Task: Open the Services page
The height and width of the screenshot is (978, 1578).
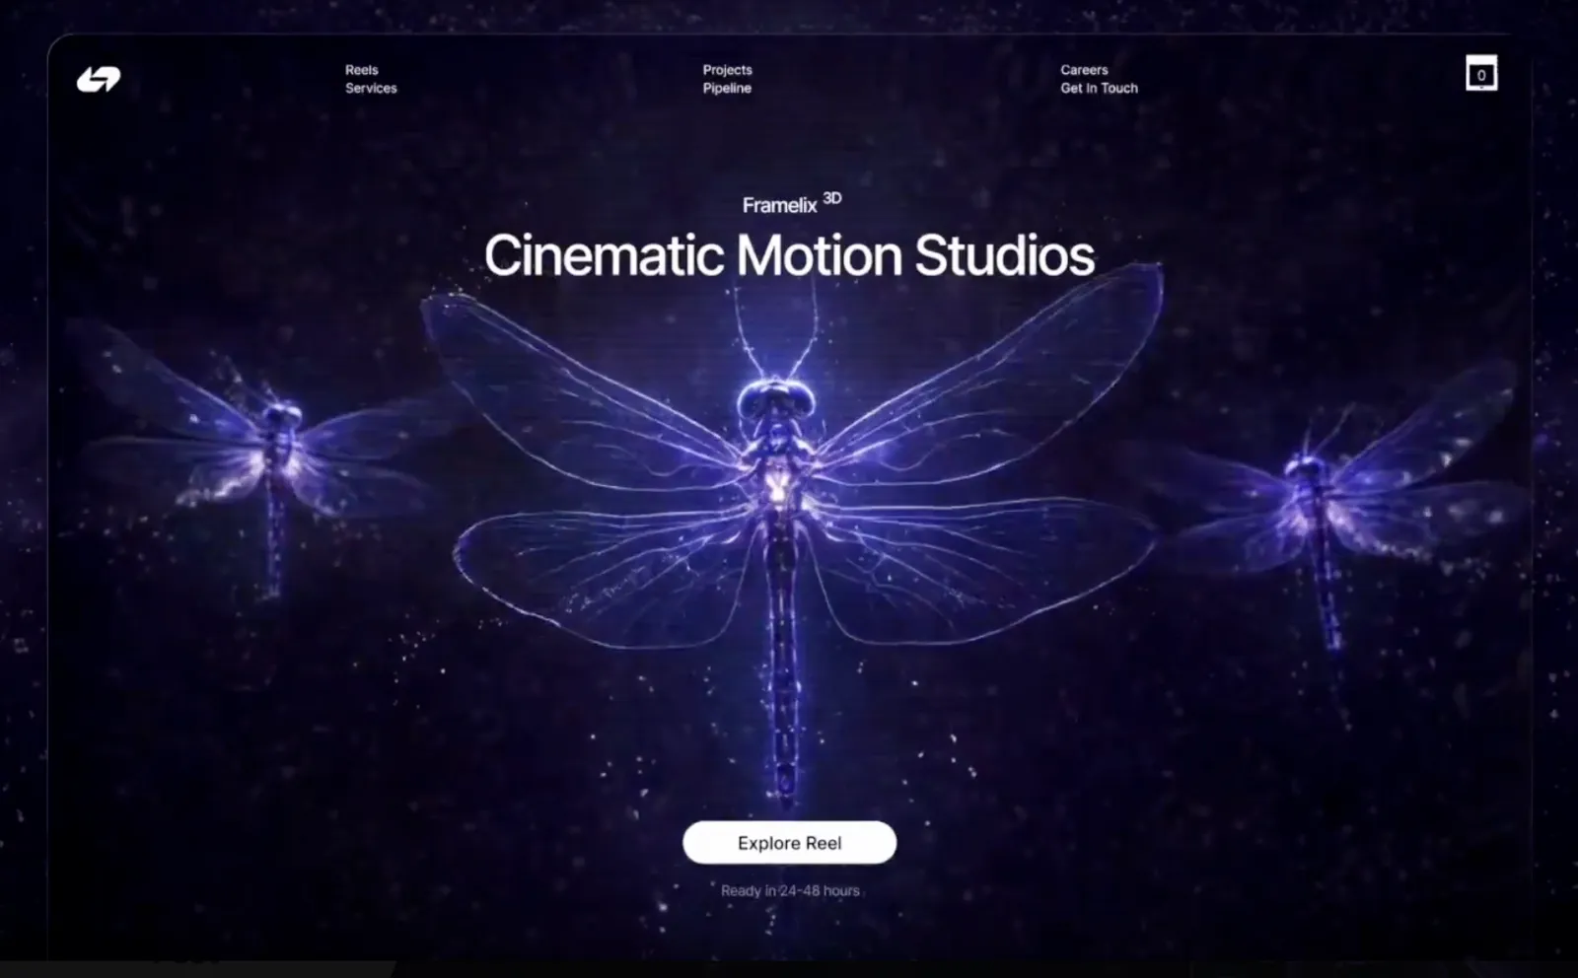Action: click(371, 88)
